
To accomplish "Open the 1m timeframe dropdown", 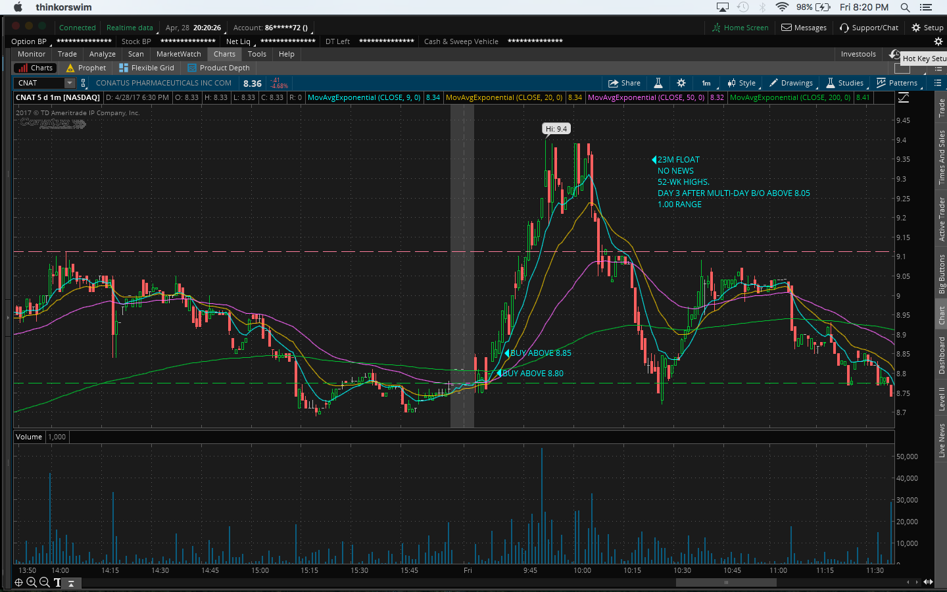I will 707,83.
